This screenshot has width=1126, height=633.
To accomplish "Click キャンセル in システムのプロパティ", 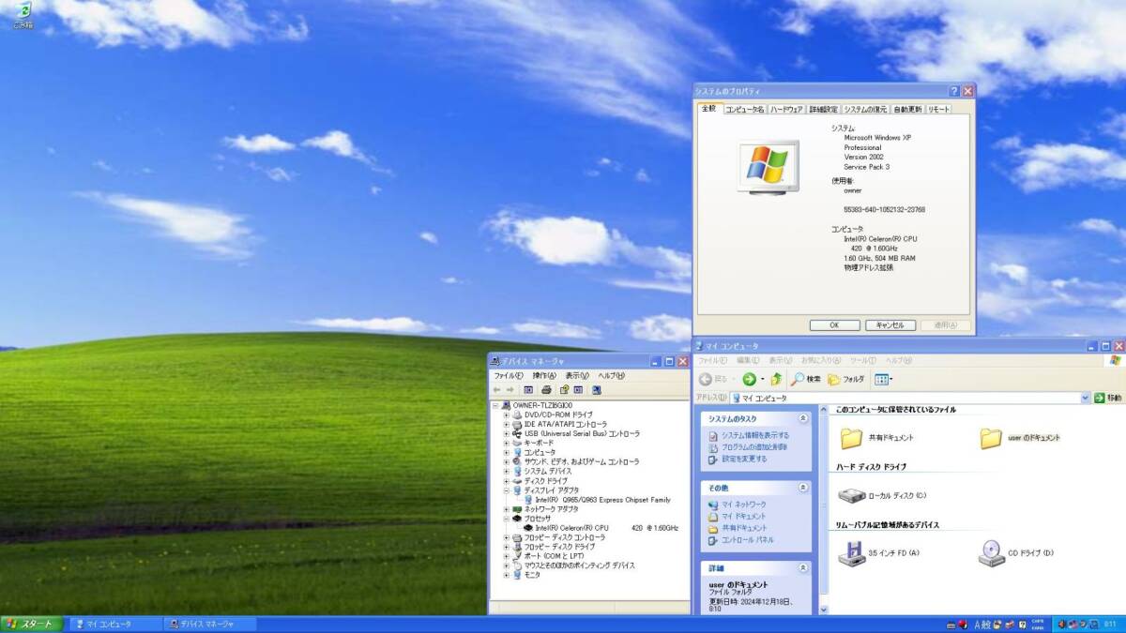I will tap(890, 325).
